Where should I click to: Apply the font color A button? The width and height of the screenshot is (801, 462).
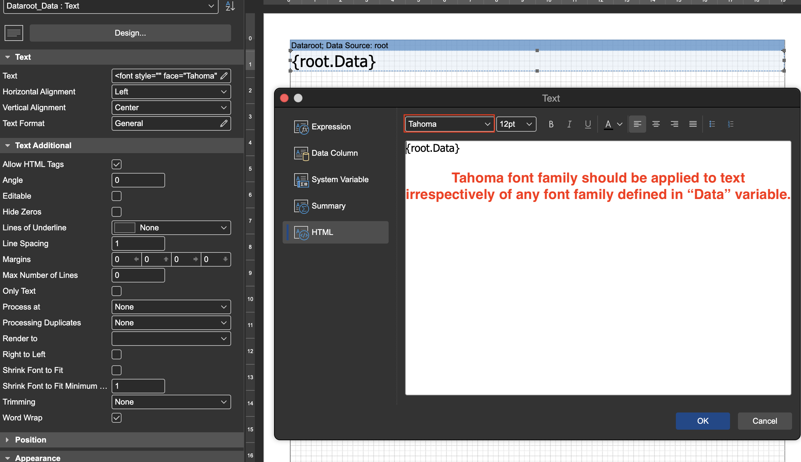point(608,124)
